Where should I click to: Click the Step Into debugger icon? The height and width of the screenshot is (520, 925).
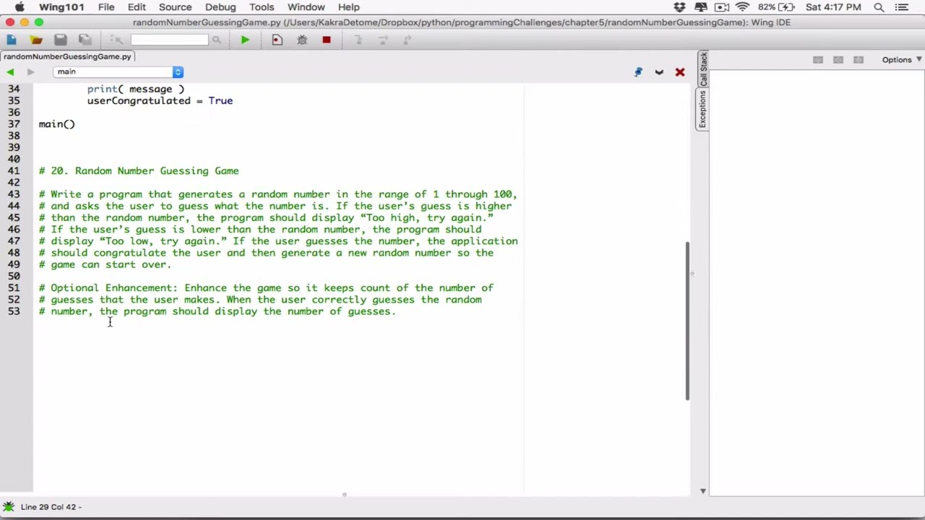[358, 40]
